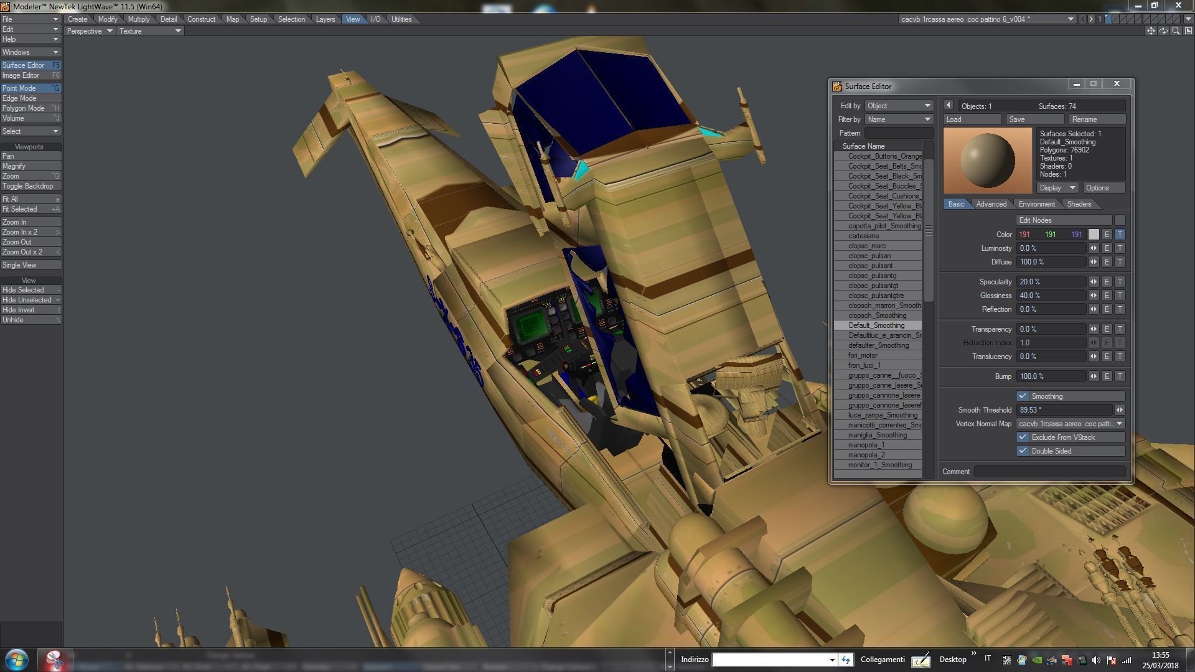Toggle the Double Sided checkbox
The image size is (1195, 672).
click(x=1023, y=451)
